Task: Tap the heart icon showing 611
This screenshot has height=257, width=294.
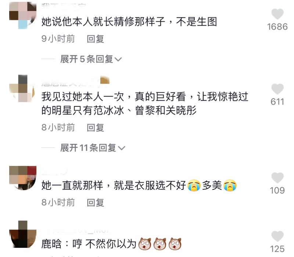Action: tap(277, 89)
